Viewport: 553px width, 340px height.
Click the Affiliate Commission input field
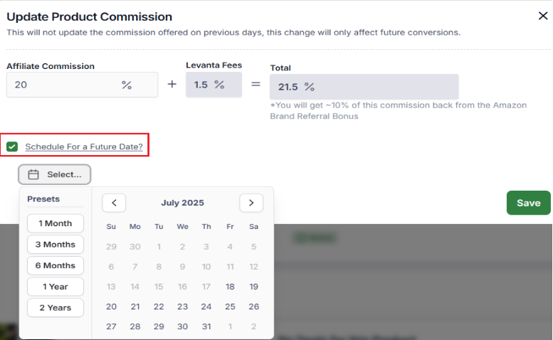(64, 85)
